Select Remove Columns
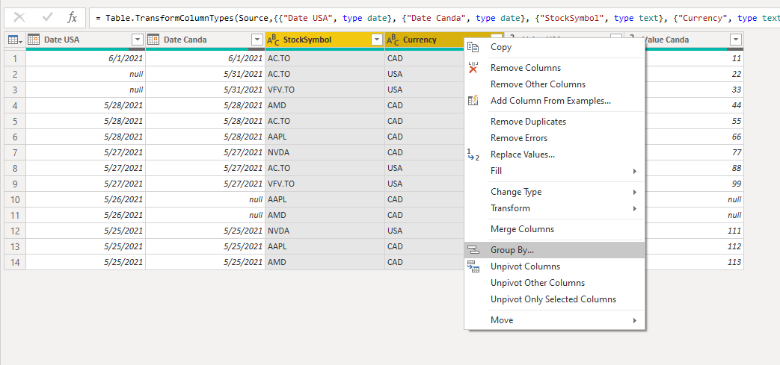Viewport: 780px width, 365px height. coord(554,68)
